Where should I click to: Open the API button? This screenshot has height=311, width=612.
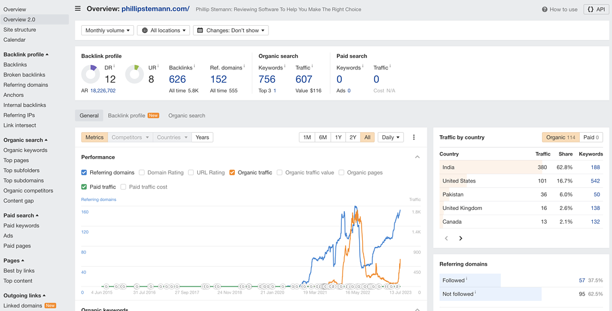596,10
